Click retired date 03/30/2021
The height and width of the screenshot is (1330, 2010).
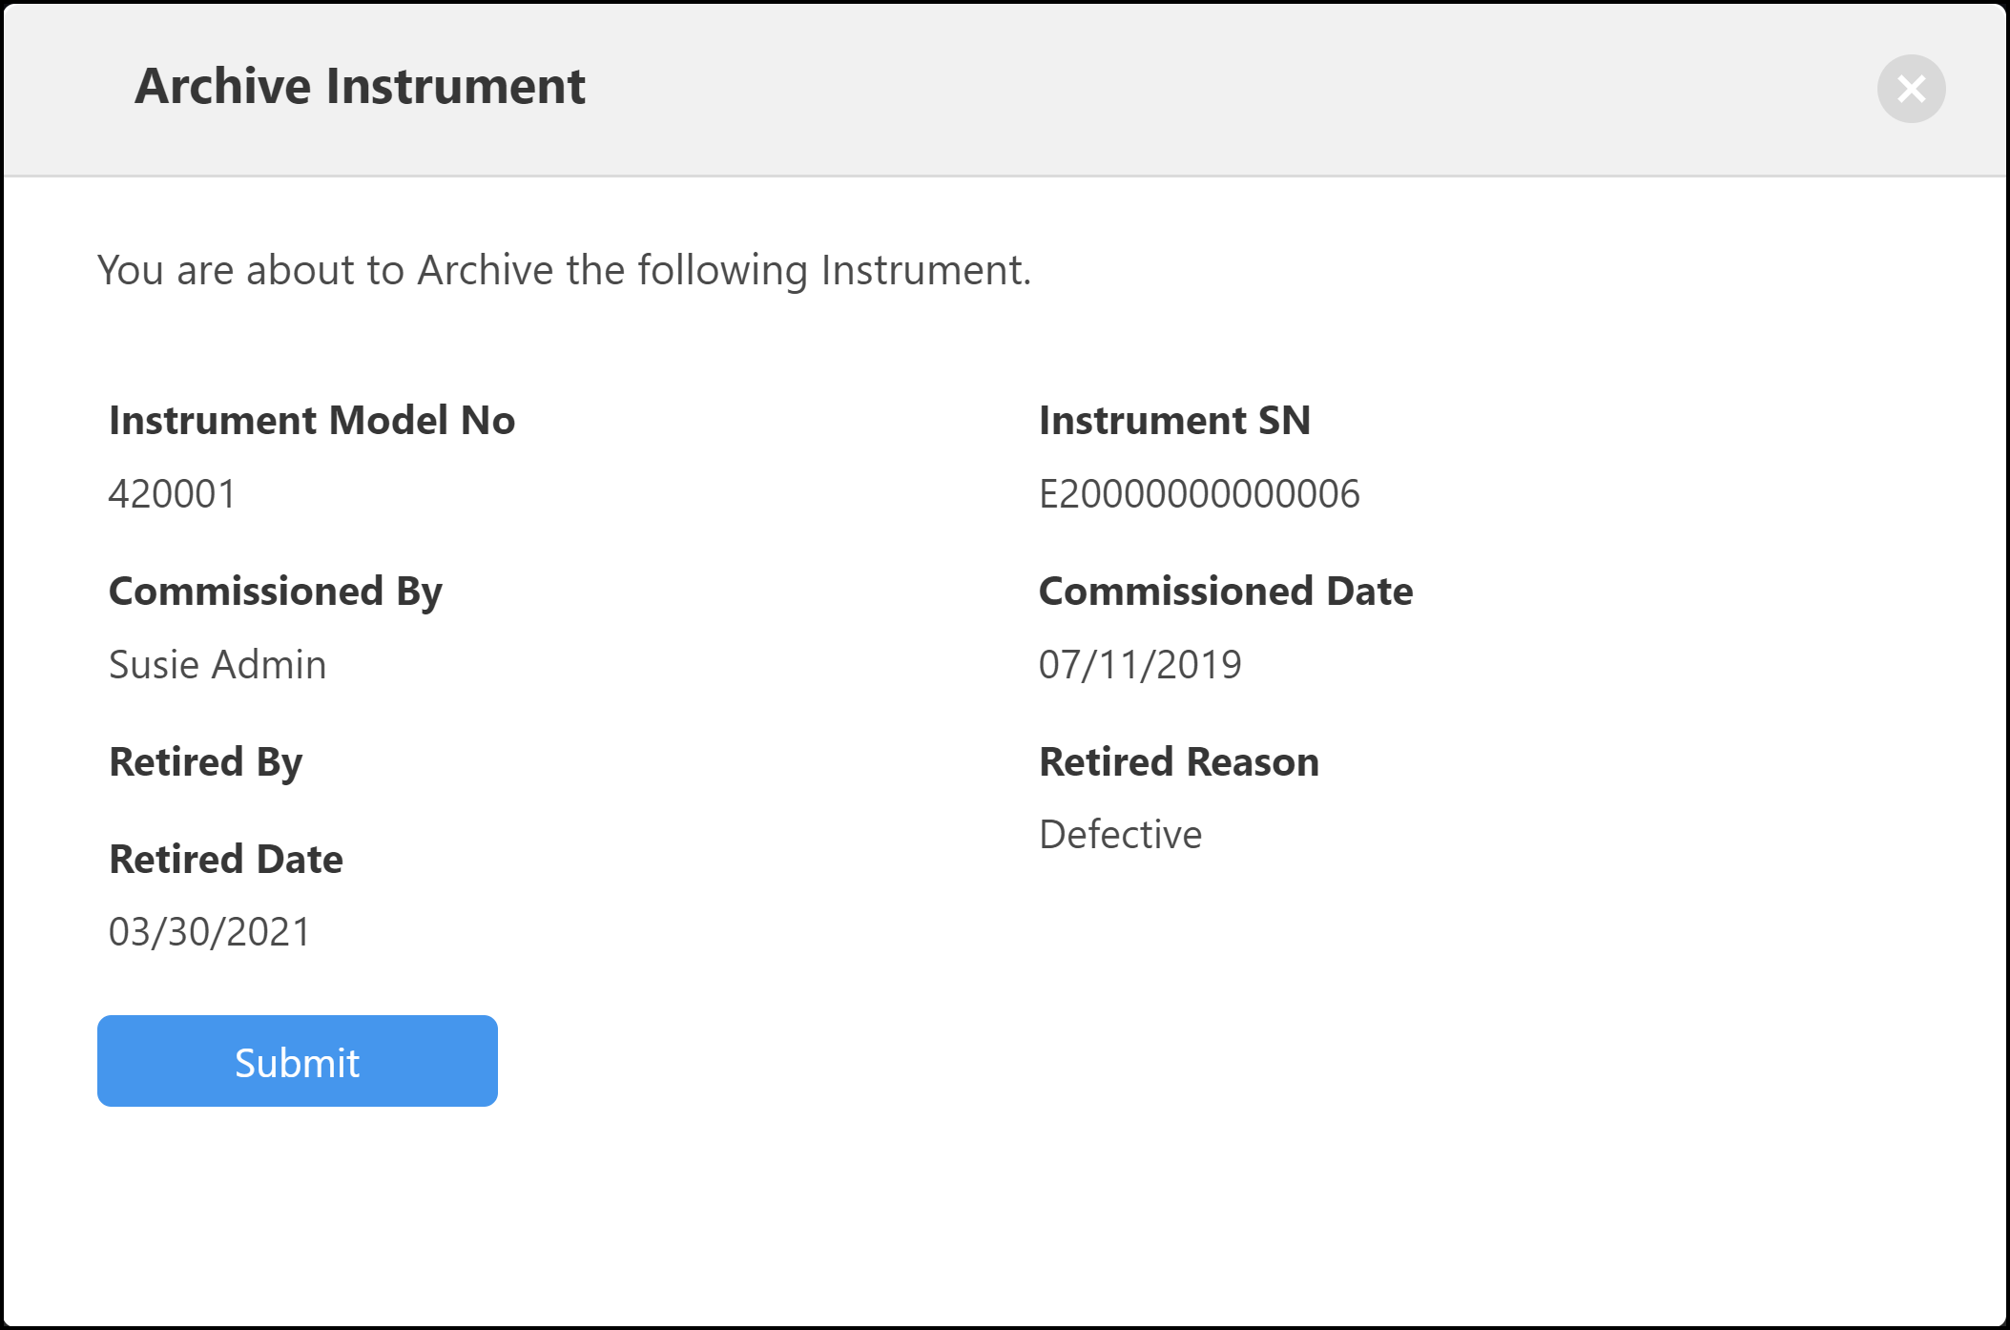click(x=210, y=932)
